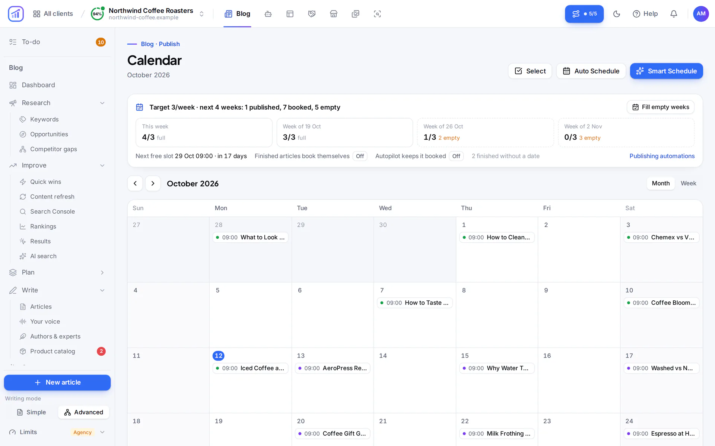Click the Smart Schedule button
This screenshot has height=446, width=715.
click(x=666, y=71)
